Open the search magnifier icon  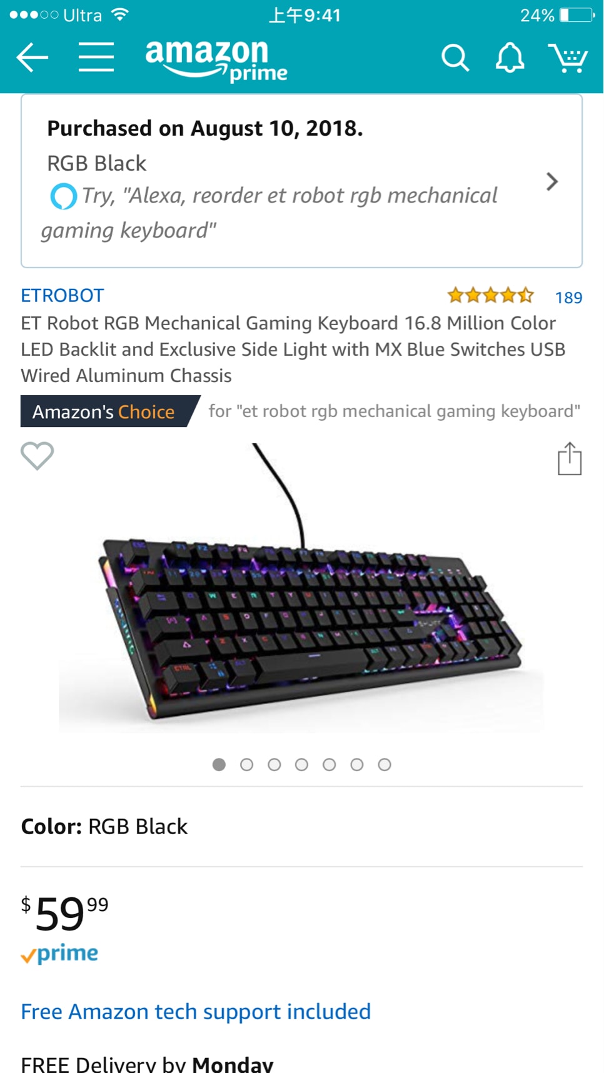455,58
